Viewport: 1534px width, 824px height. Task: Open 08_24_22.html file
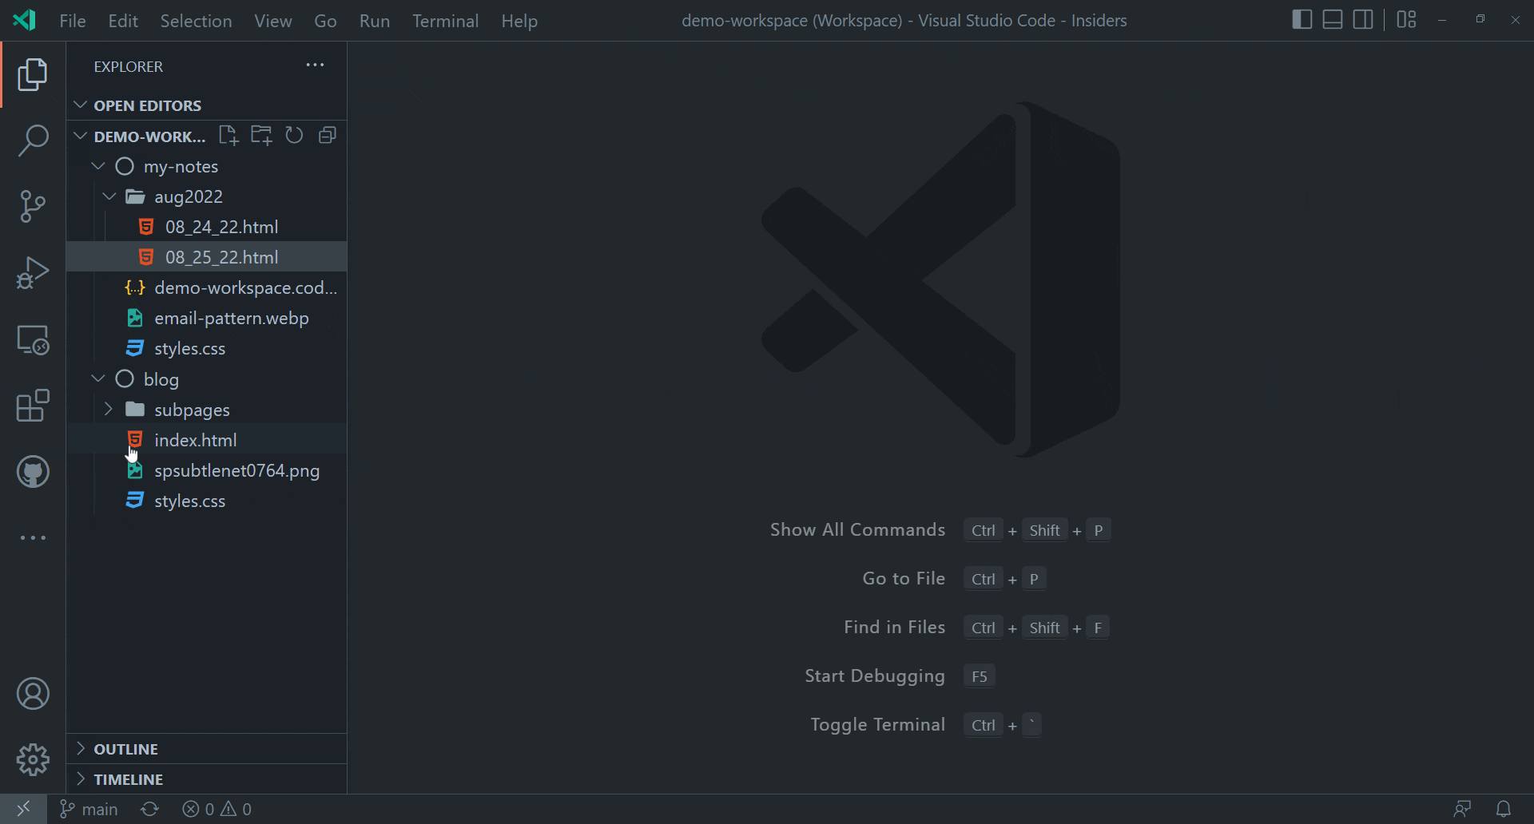(207, 227)
